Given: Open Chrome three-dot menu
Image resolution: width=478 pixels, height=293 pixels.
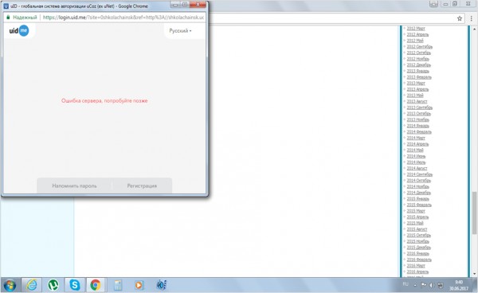Looking at the screenshot, I should tap(472, 18).
